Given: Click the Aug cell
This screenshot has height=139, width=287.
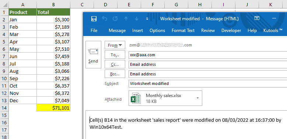Looking at the screenshot, I should tap(23, 71).
